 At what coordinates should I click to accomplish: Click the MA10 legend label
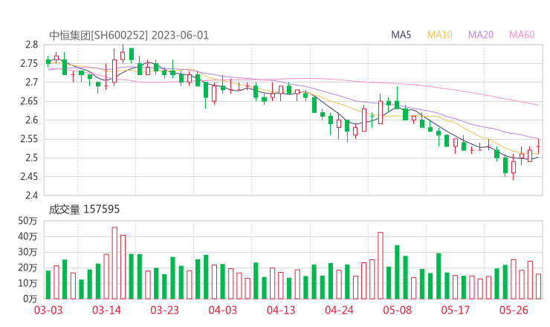pyautogui.click(x=439, y=35)
